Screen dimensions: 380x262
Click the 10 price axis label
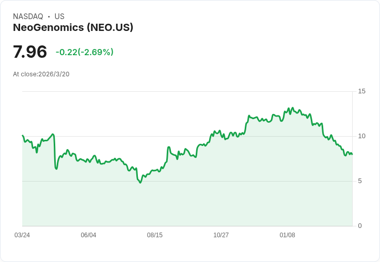pyautogui.click(x=362, y=136)
